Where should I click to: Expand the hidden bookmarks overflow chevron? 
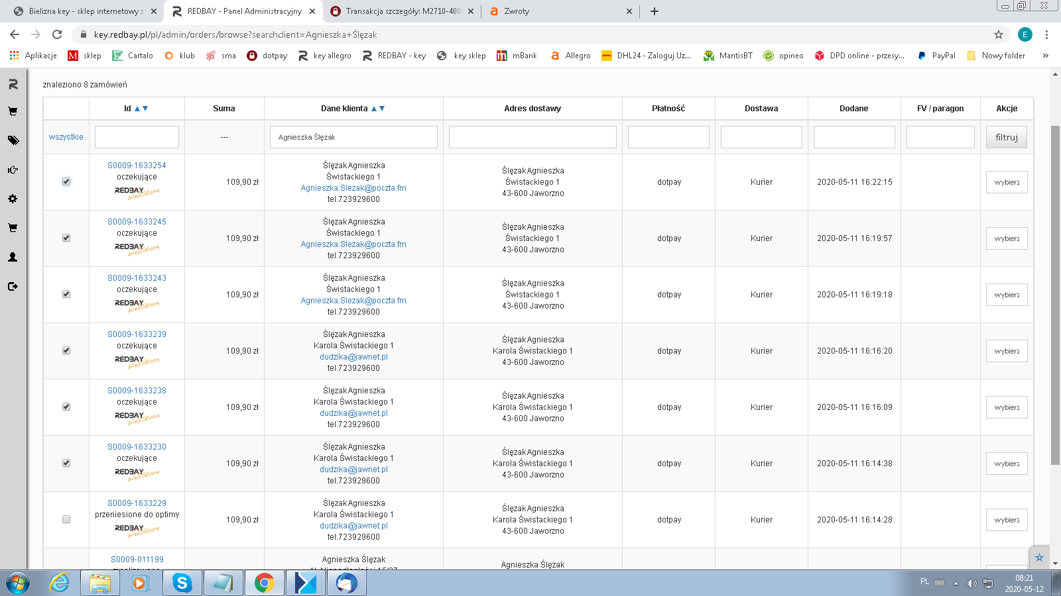click(x=1045, y=56)
